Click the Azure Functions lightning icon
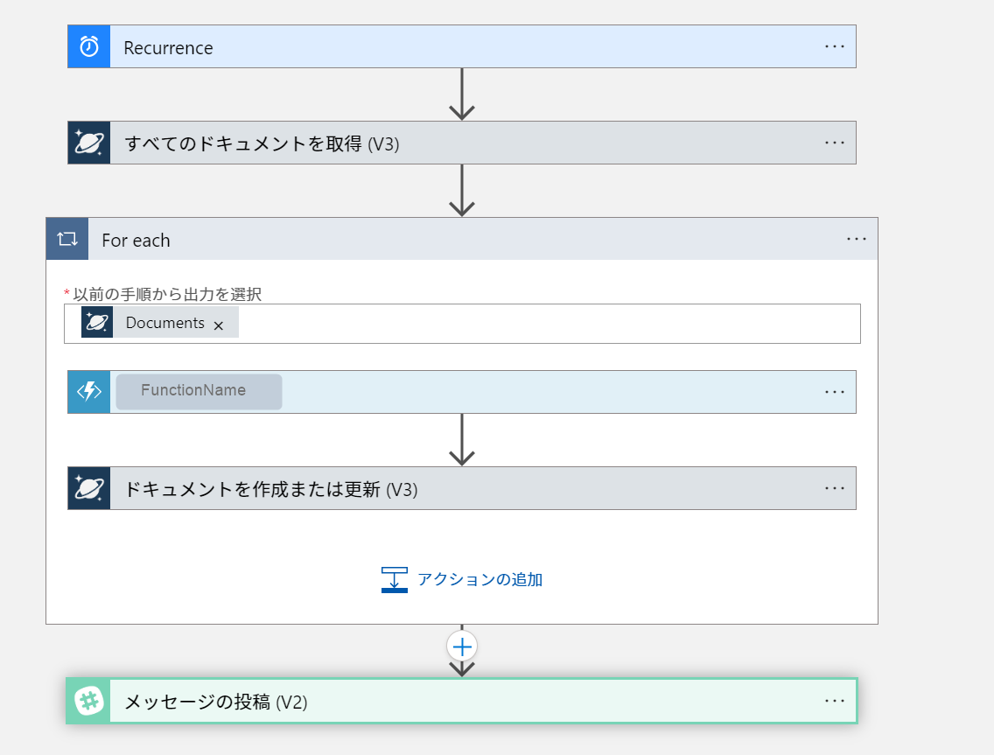Viewport: 994px width, 755px height. 89,392
